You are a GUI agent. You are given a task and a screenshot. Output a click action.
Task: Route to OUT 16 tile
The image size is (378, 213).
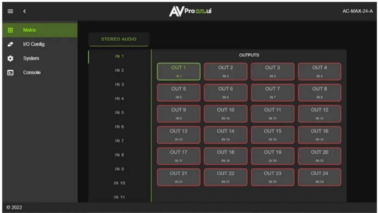tap(319, 135)
